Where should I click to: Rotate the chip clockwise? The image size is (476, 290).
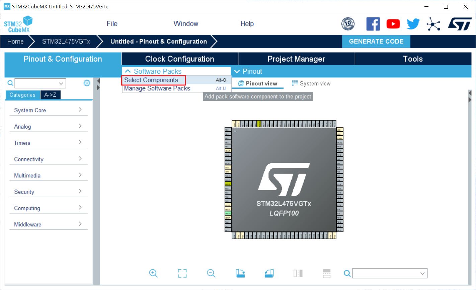coord(240,273)
